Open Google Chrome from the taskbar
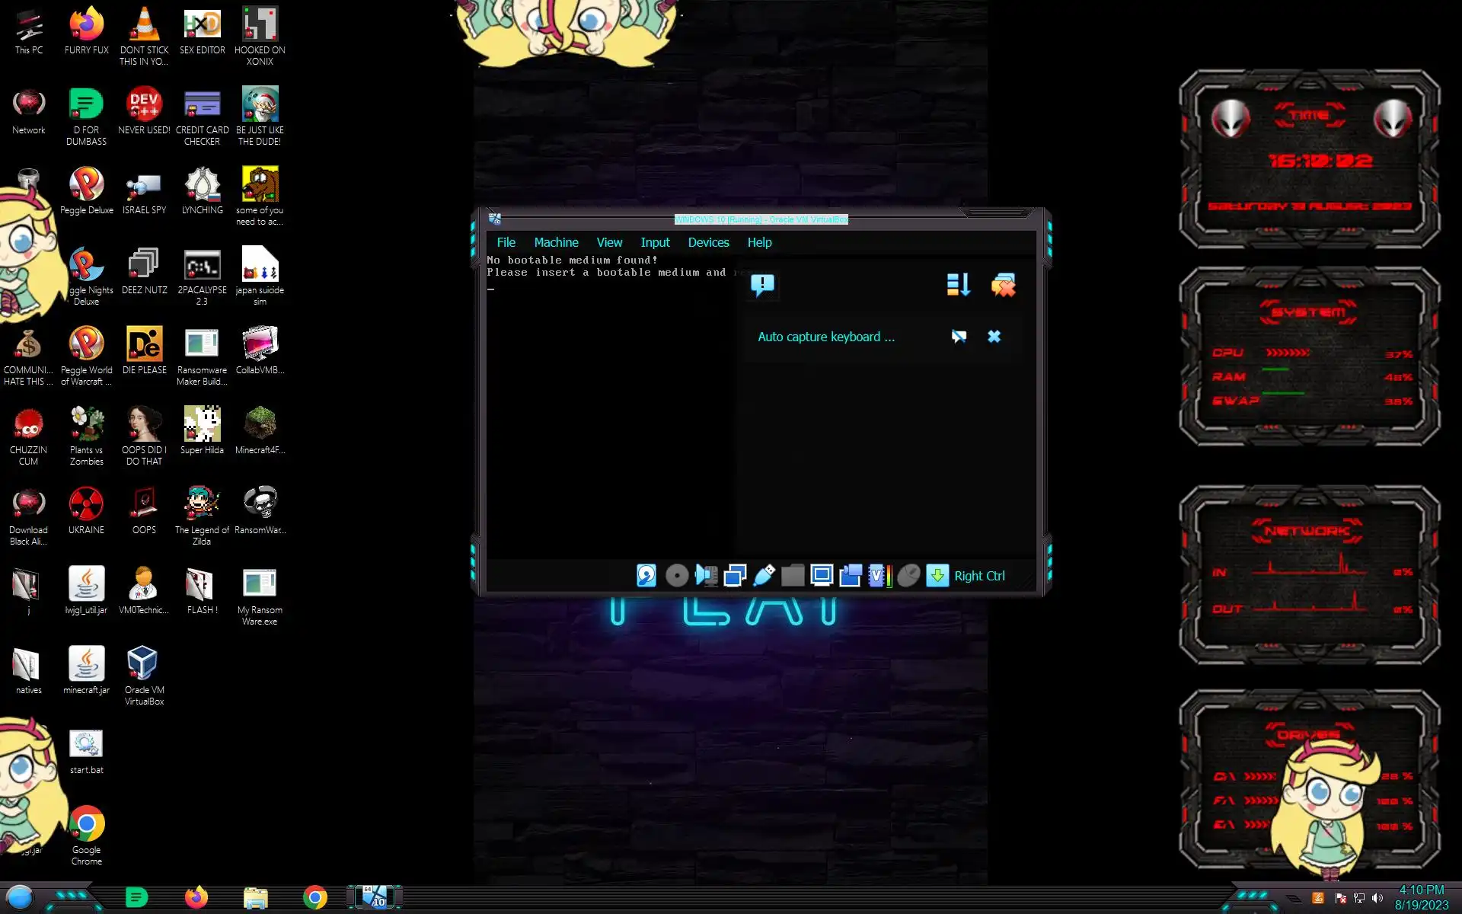Screen dimensions: 1462x914 click(314, 897)
